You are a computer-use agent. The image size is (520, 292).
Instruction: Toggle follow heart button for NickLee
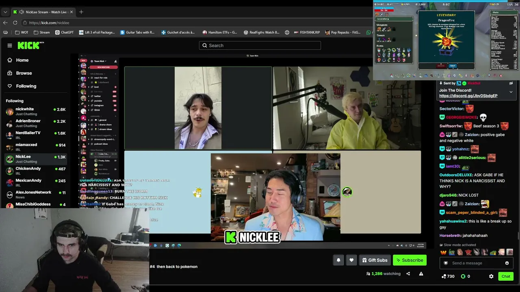pos(351,260)
